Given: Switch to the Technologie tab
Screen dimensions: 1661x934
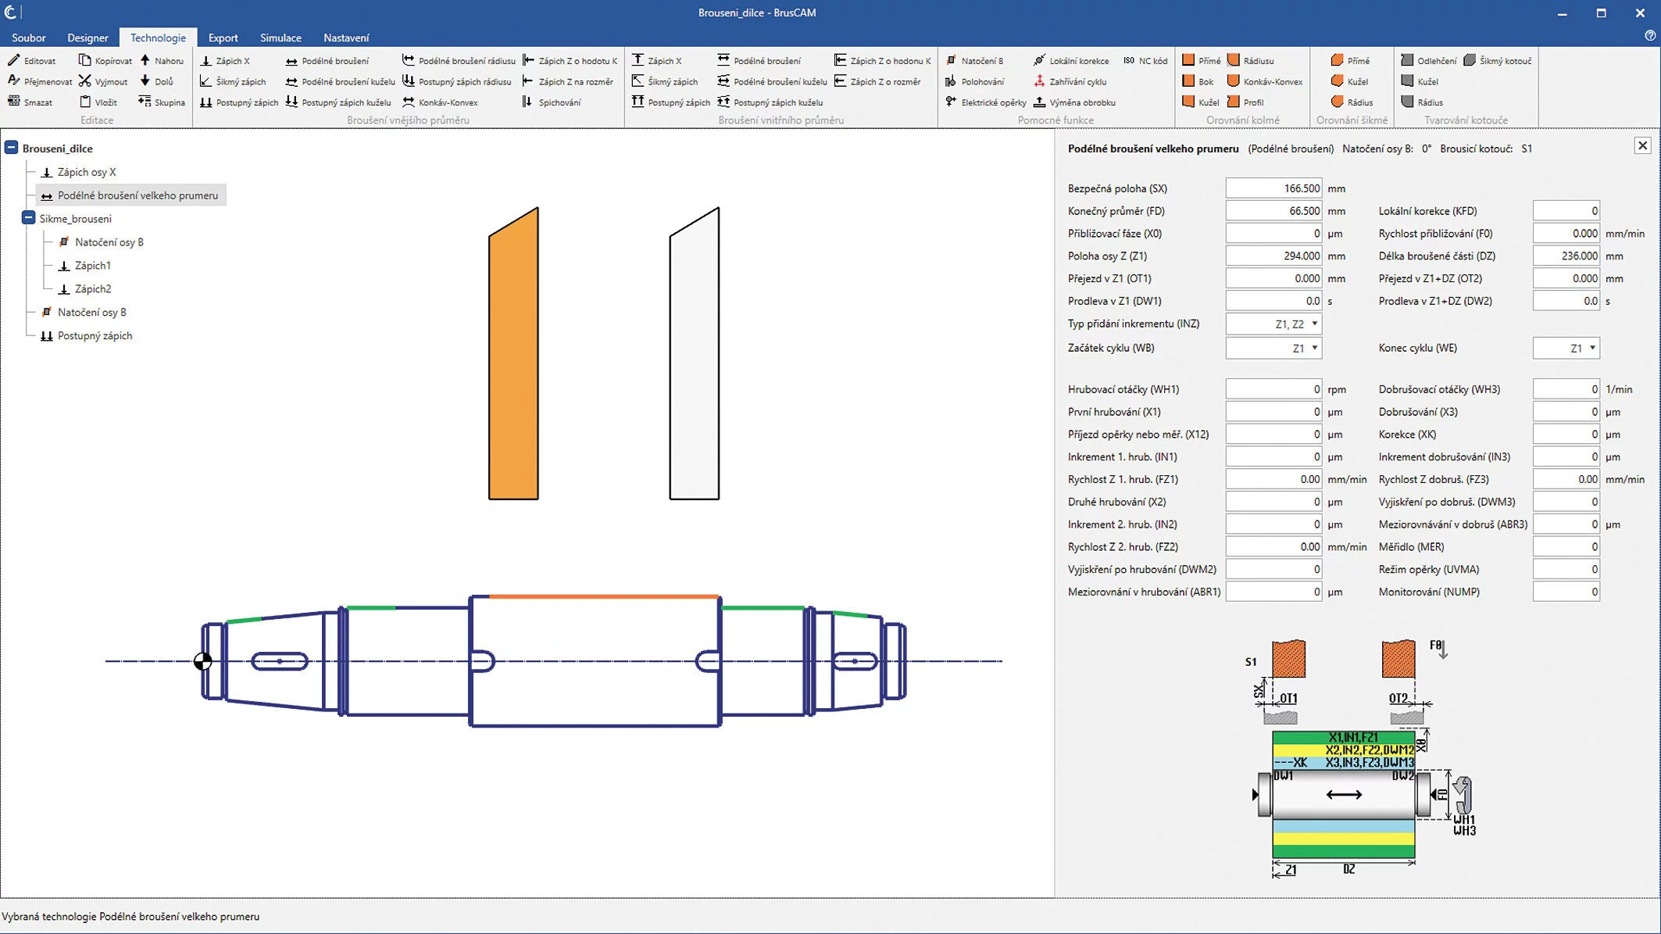Looking at the screenshot, I should [x=158, y=38].
